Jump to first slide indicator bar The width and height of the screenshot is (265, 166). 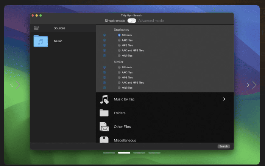point(109,153)
